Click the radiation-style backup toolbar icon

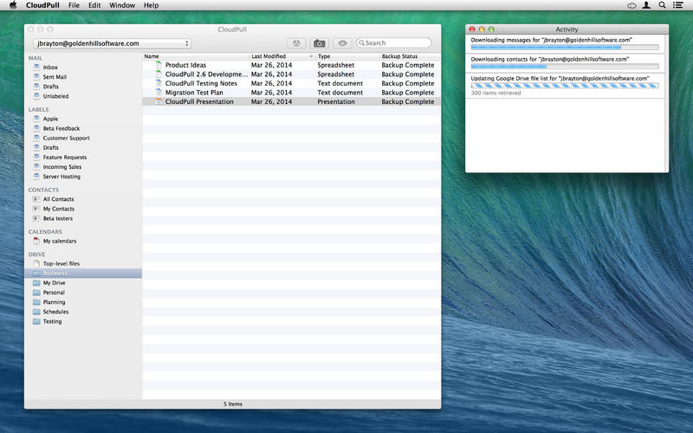click(295, 42)
